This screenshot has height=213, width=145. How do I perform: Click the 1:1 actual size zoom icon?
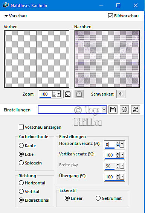[x=79, y=94]
